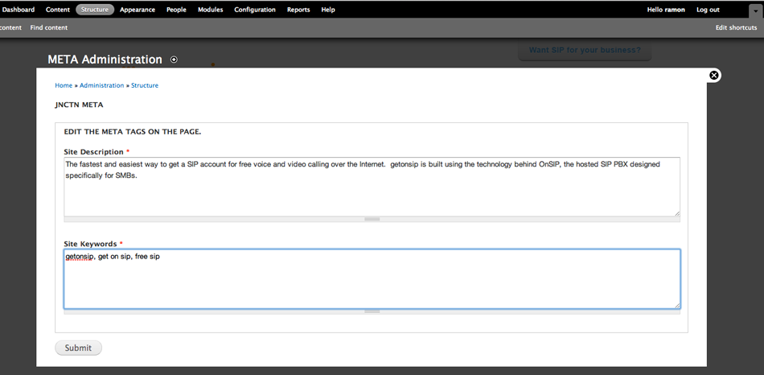Click the add-to-shortcuts icon beside META Administration
The width and height of the screenshot is (764, 375).
click(x=175, y=60)
